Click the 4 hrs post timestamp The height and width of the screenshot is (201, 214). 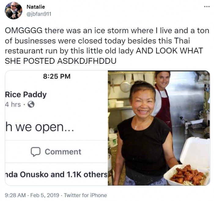(x=13, y=105)
